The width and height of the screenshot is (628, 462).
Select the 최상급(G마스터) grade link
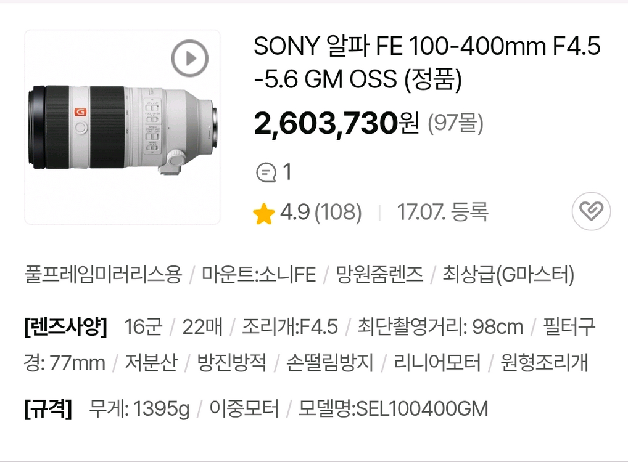508,276
